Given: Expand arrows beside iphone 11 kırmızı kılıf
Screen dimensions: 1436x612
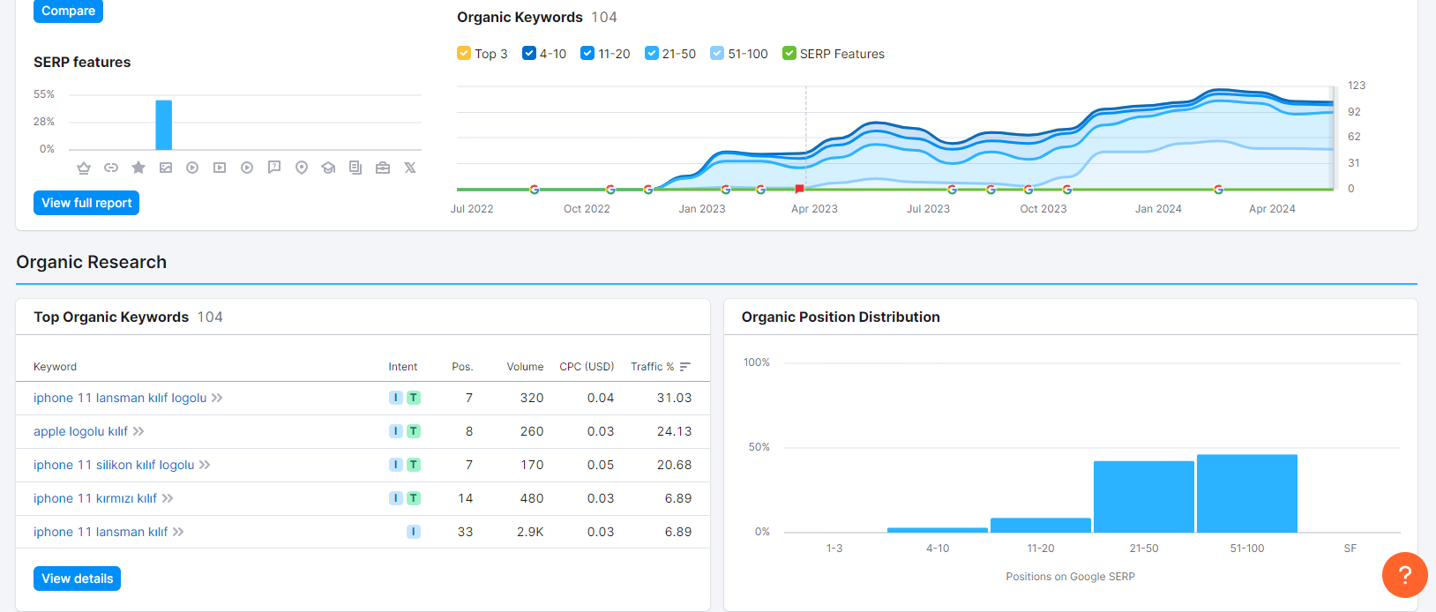Looking at the screenshot, I should tap(168, 498).
